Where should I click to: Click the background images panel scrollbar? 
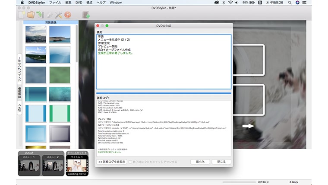click(76, 44)
